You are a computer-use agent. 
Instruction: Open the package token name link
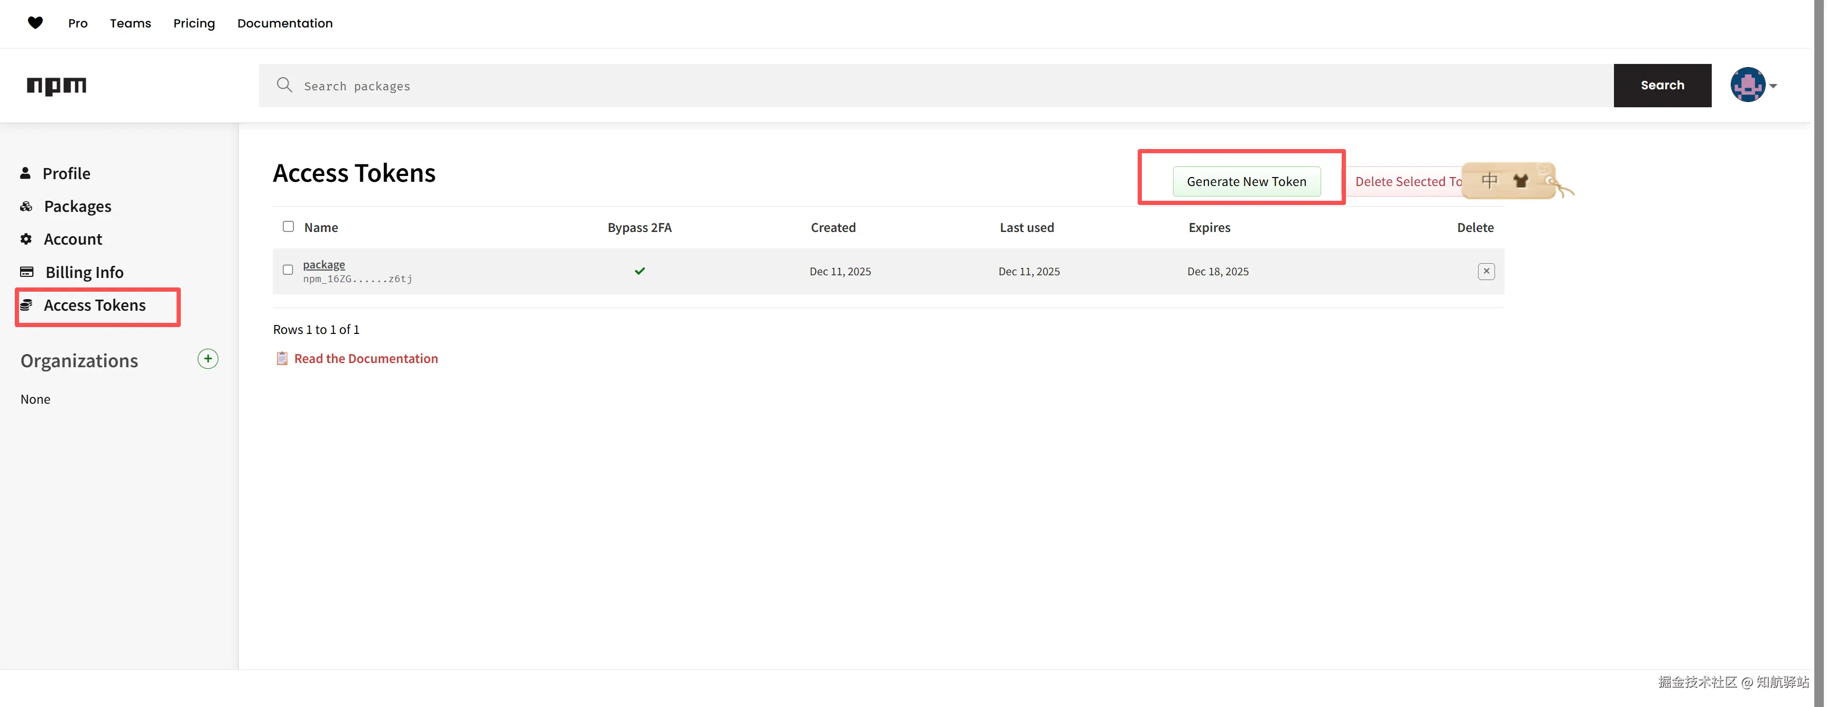click(x=324, y=265)
